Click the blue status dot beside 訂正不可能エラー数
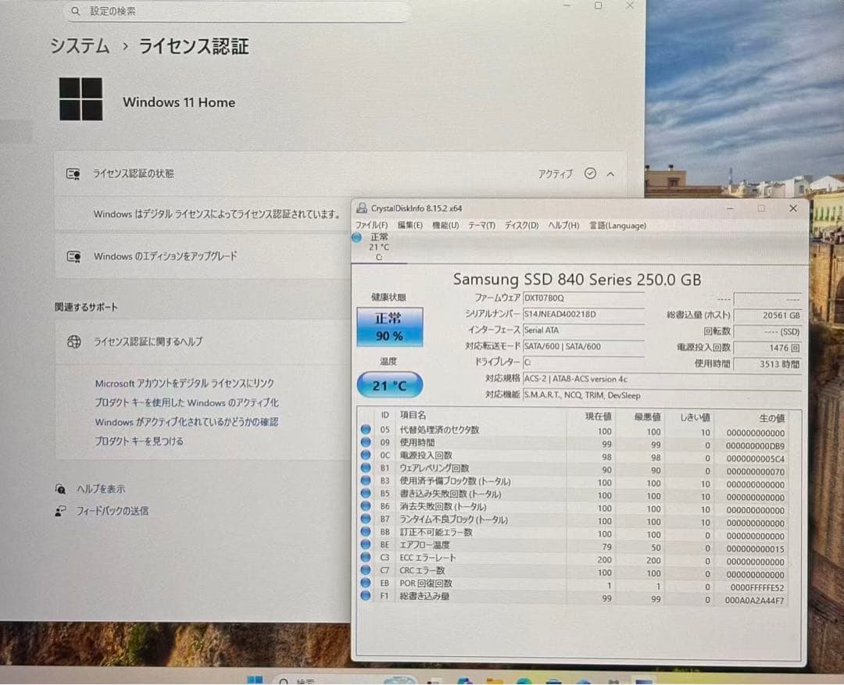The height and width of the screenshot is (685, 844). click(x=364, y=532)
